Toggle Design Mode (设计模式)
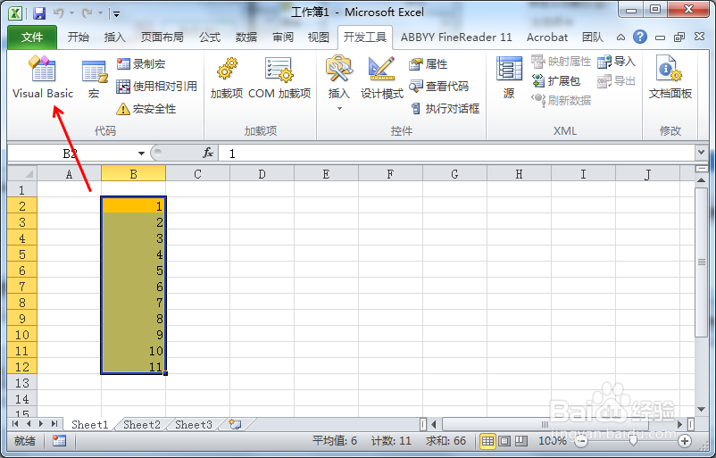Screen dimensions: 716x458 click(382, 78)
